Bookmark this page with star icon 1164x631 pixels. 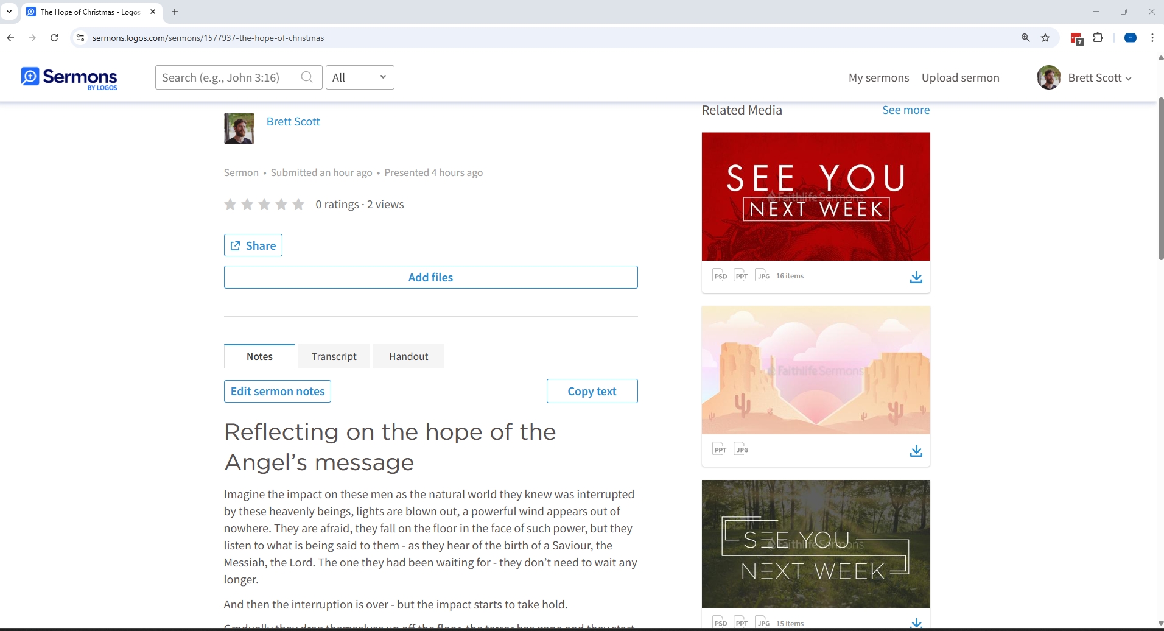click(1045, 38)
